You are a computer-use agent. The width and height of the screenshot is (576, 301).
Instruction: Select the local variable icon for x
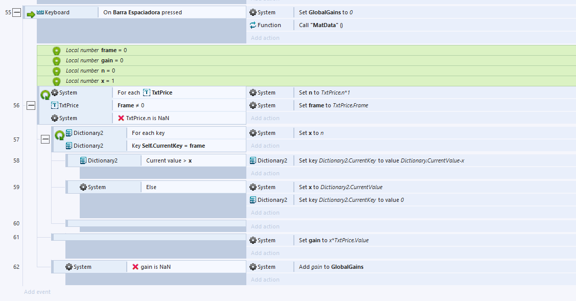57,81
